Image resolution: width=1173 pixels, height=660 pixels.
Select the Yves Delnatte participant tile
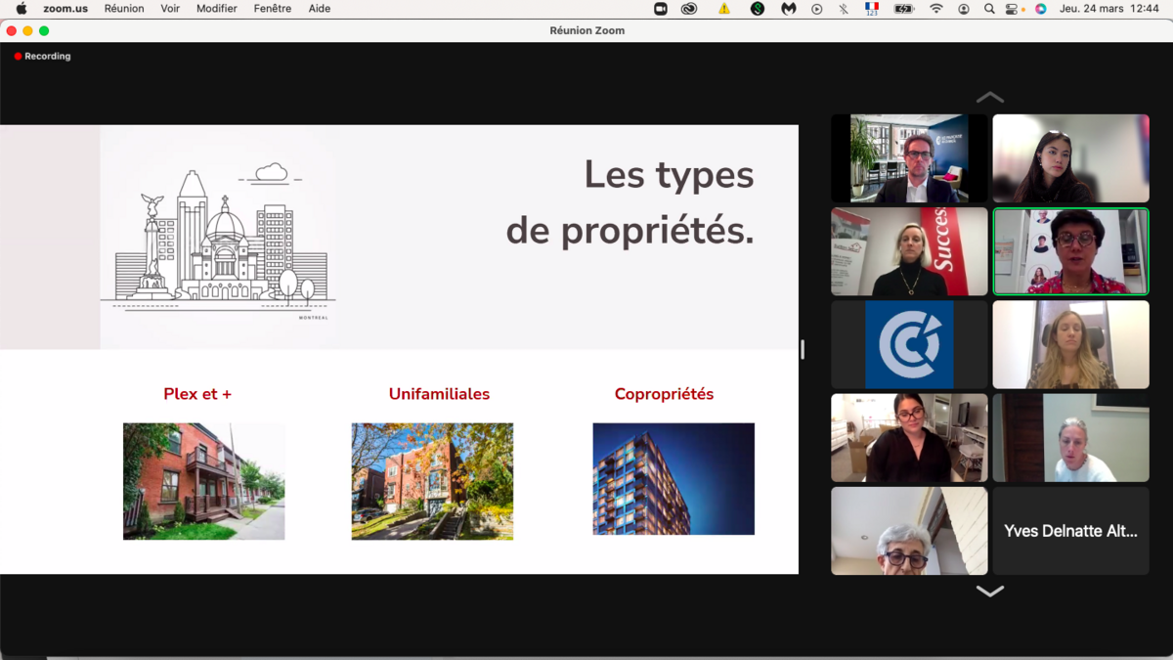[1070, 531]
